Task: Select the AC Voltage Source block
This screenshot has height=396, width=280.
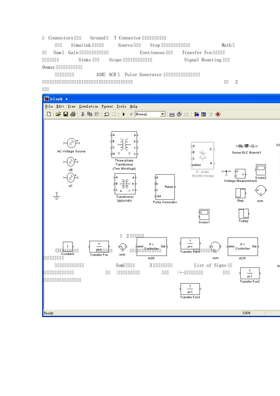Action: [71, 143]
